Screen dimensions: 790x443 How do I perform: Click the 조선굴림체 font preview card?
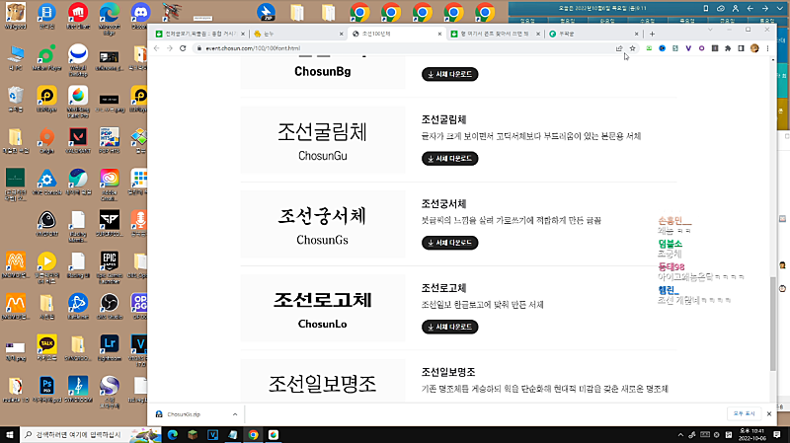pyautogui.click(x=323, y=140)
